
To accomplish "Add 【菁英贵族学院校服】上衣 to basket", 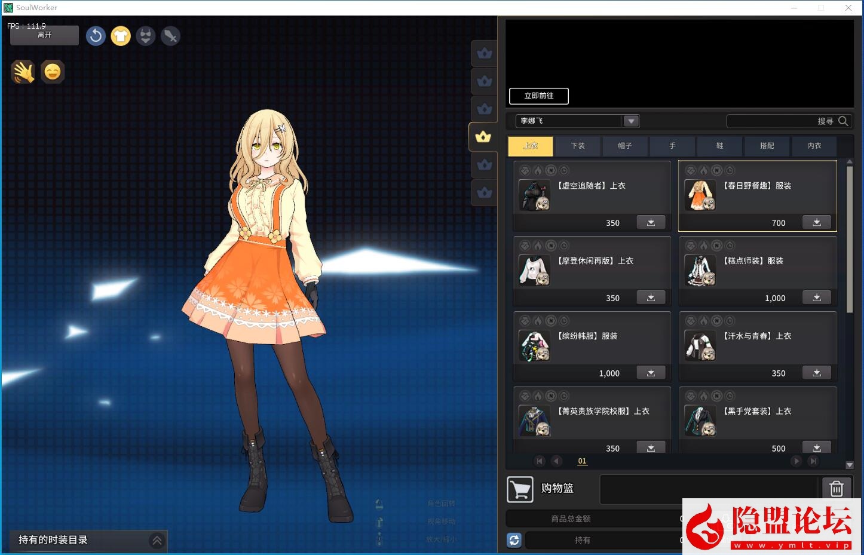I will click(x=651, y=447).
